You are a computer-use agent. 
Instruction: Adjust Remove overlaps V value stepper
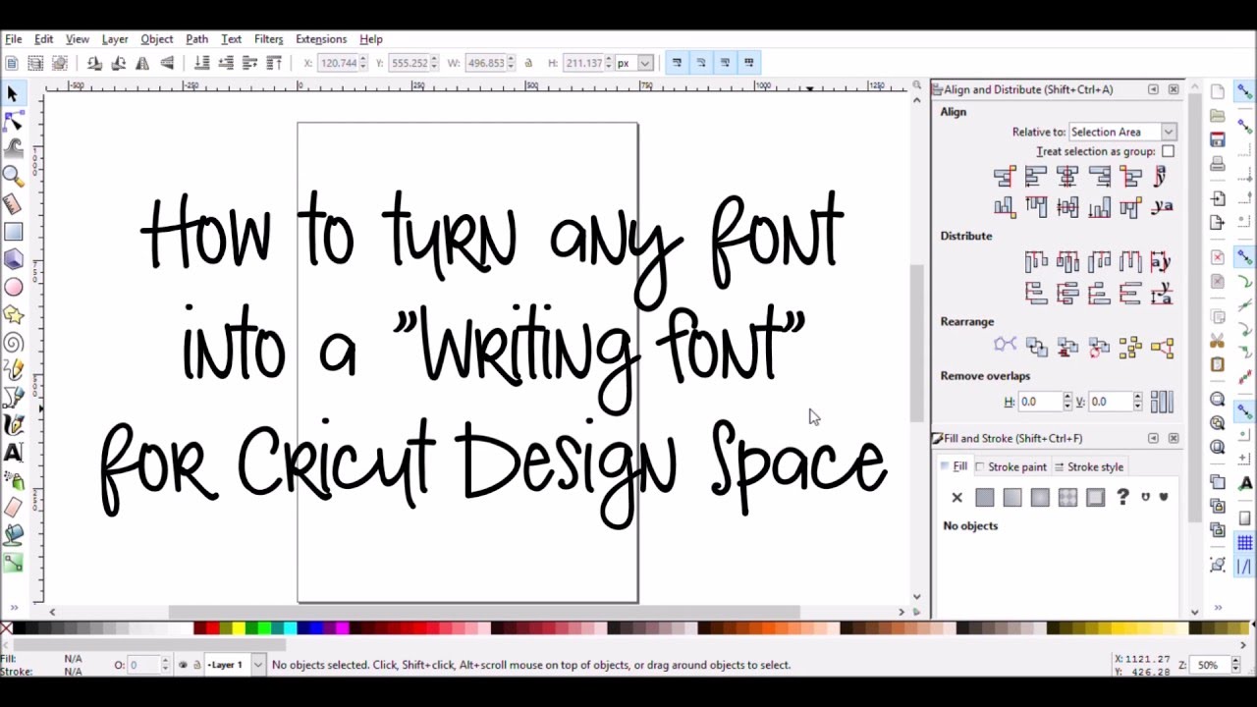coord(1137,402)
